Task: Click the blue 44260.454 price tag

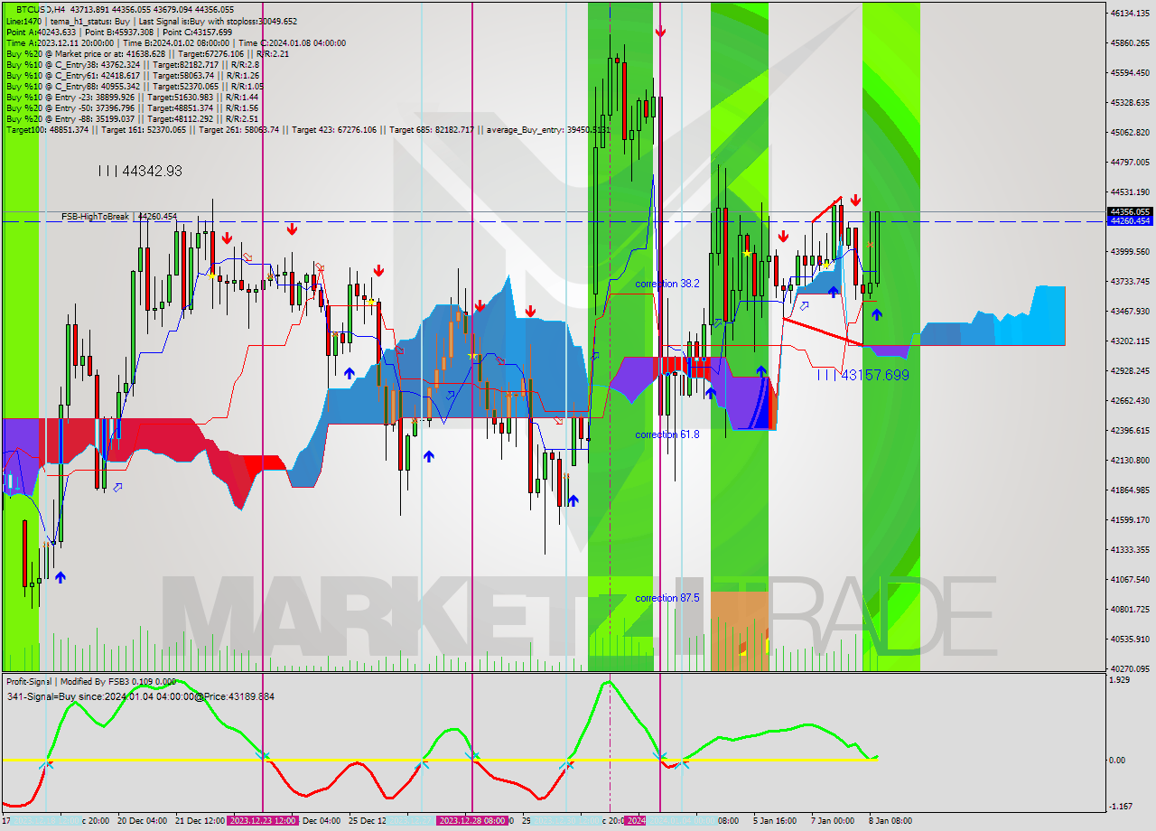Action: pos(1130,220)
